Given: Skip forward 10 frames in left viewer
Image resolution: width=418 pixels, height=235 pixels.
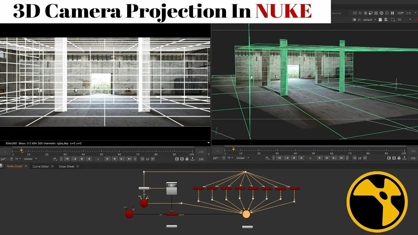Looking at the screenshot, I should (x=153, y=159).
